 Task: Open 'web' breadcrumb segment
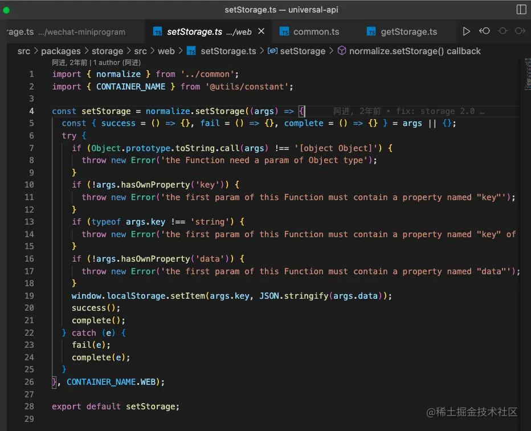(166, 51)
